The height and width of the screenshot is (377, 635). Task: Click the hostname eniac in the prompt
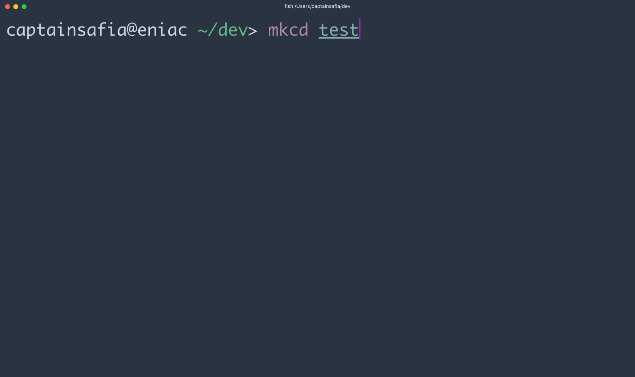[x=162, y=30]
